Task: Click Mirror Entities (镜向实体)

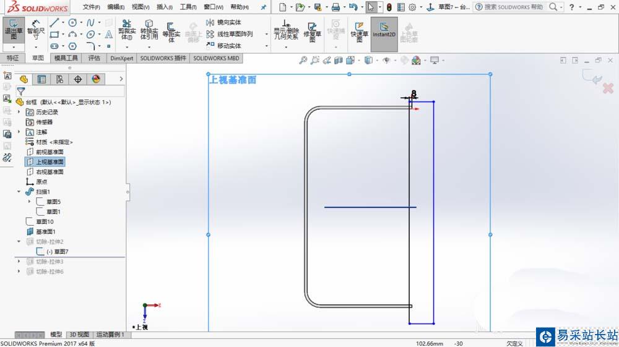Action: click(x=224, y=22)
